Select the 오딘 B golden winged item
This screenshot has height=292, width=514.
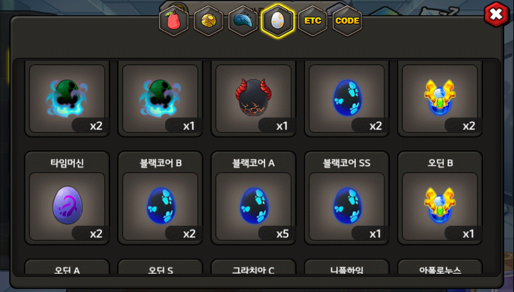coord(440,198)
